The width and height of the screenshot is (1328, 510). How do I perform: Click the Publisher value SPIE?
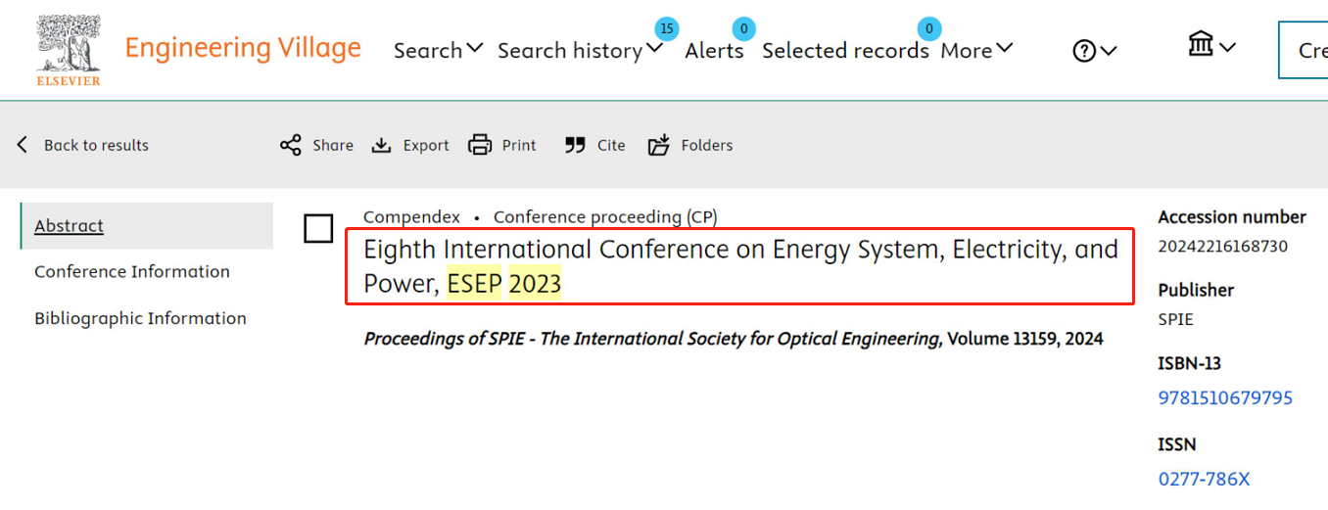click(1175, 319)
